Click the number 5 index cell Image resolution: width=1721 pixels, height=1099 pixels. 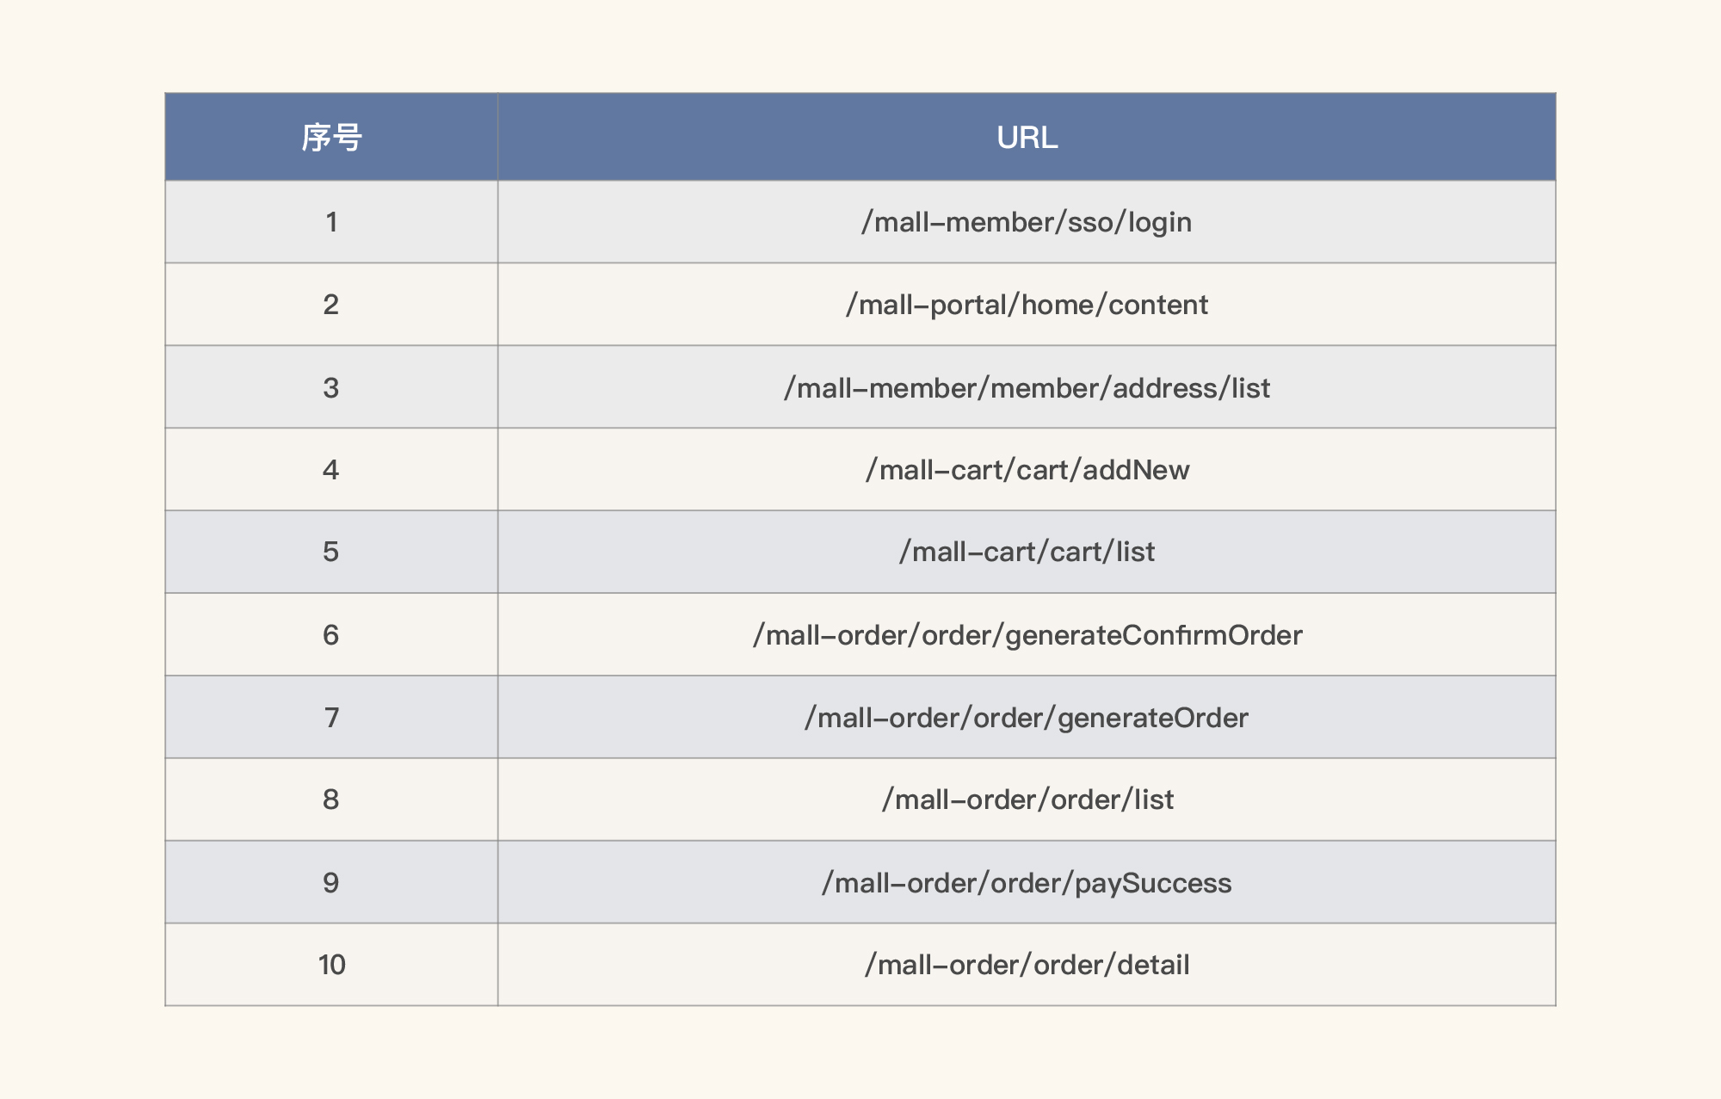pos(331,553)
